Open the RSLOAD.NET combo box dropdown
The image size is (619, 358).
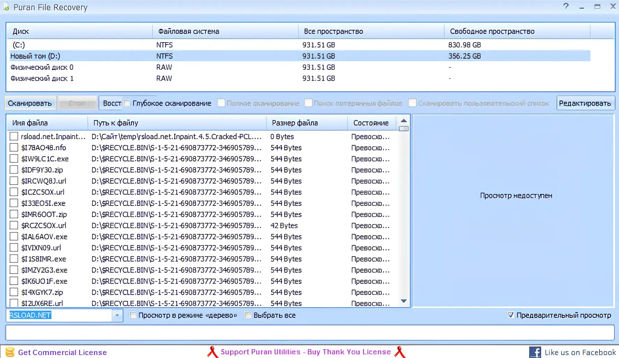[117, 315]
